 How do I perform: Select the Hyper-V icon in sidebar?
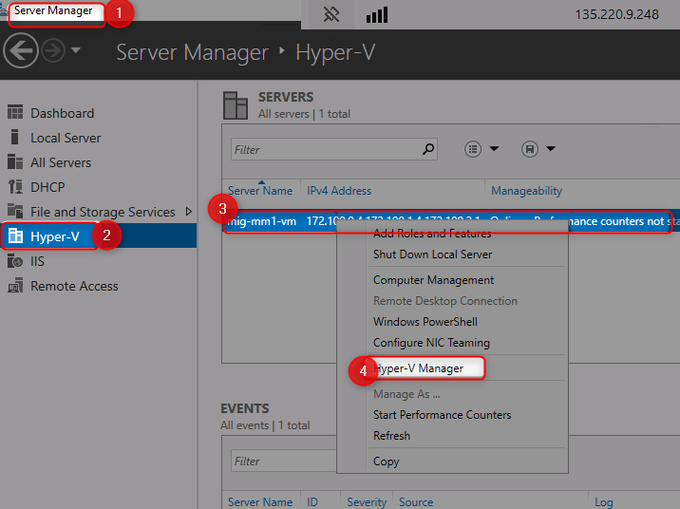[x=15, y=236]
